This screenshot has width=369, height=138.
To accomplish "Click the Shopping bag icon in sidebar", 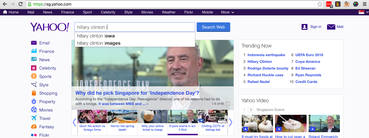I will pos(34,93).
